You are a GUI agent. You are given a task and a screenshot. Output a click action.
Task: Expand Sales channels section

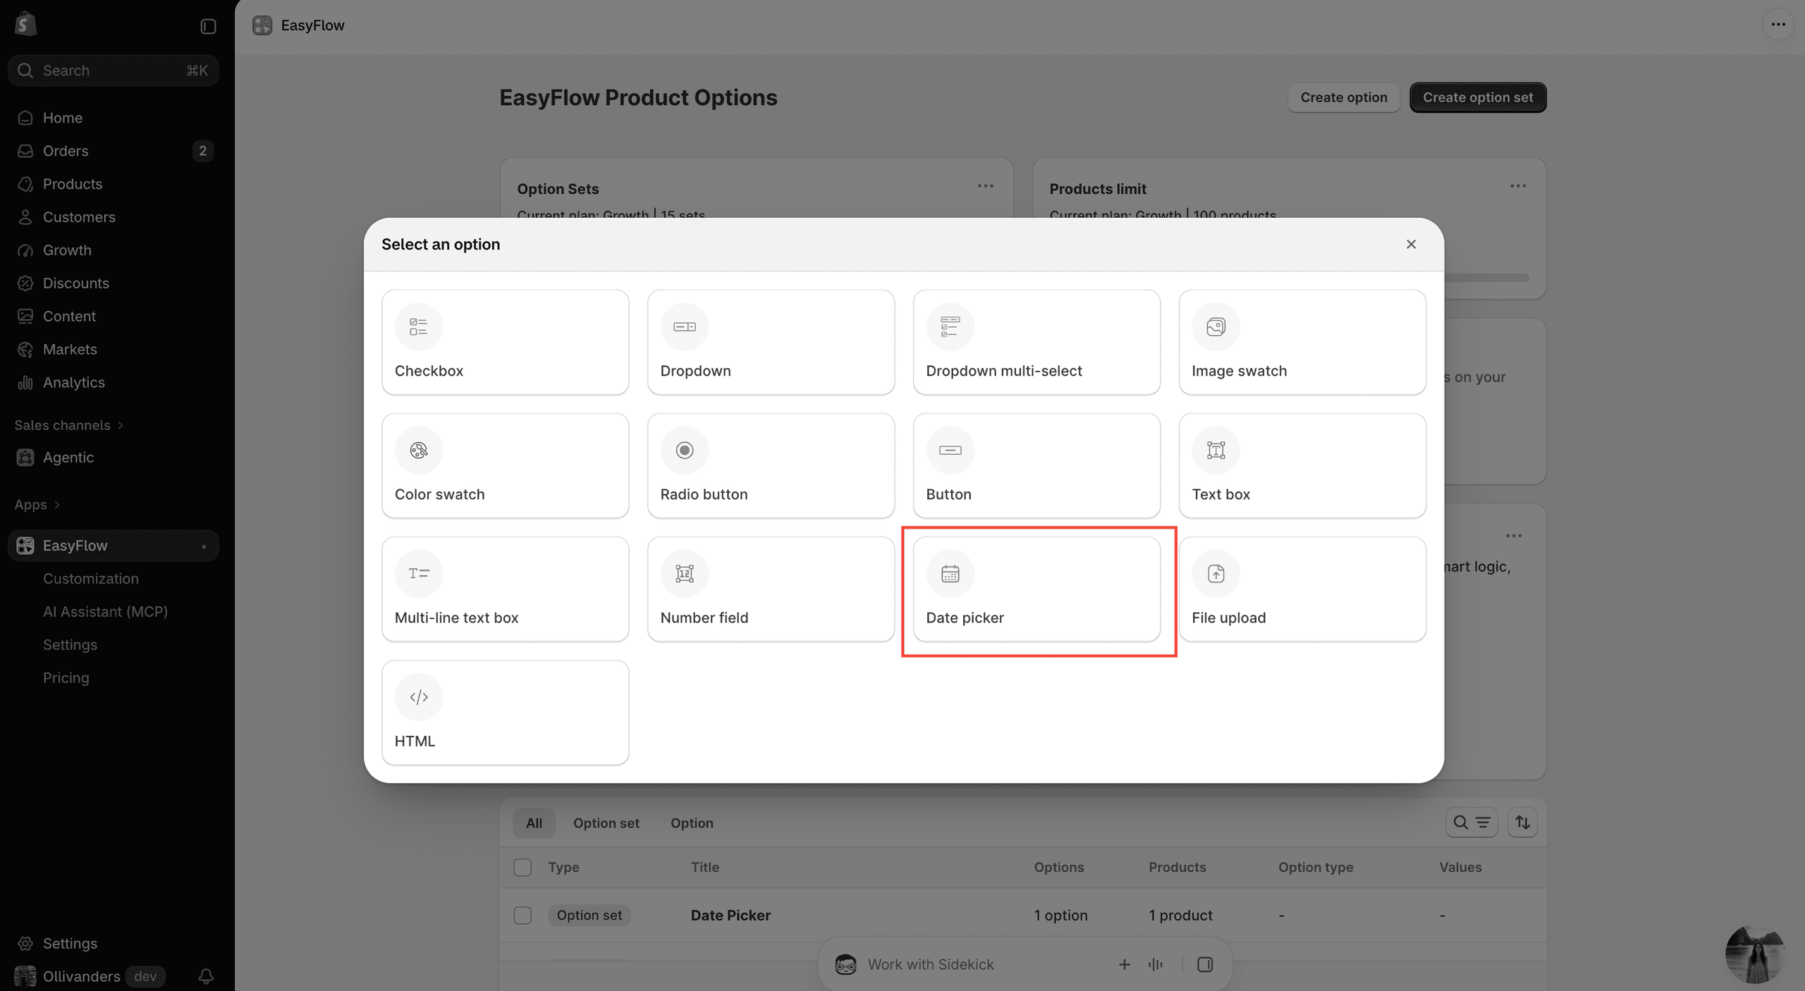click(x=69, y=425)
